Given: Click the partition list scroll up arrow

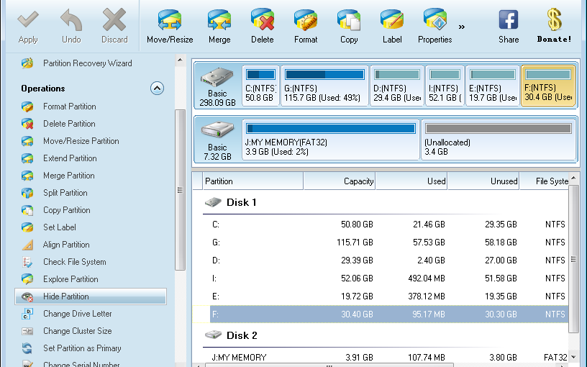Looking at the screenshot, I should pos(574,178).
